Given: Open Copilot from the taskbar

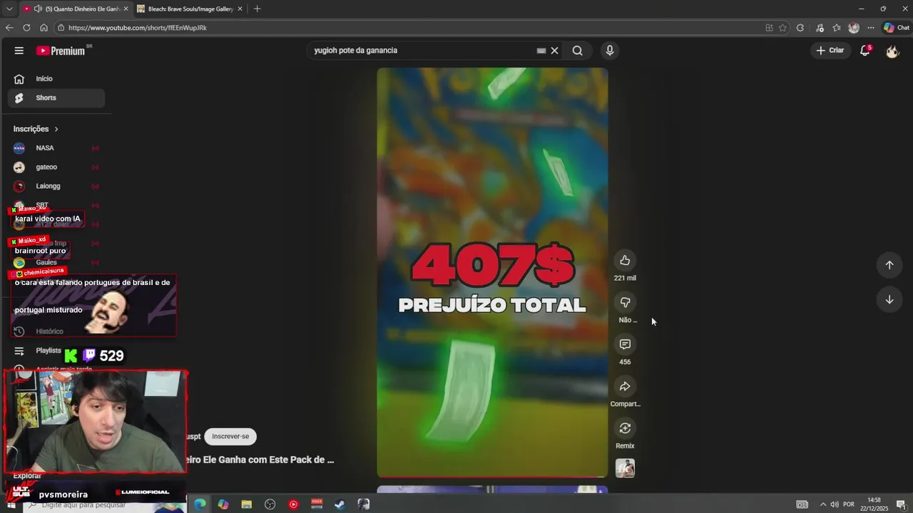Looking at the screenshot, I should point(223,504).
